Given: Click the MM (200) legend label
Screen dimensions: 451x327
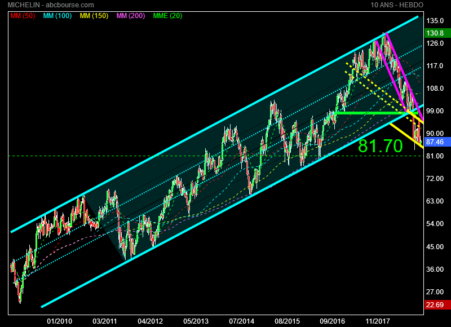Looking at the screenshot, I should tap(131, 16).
